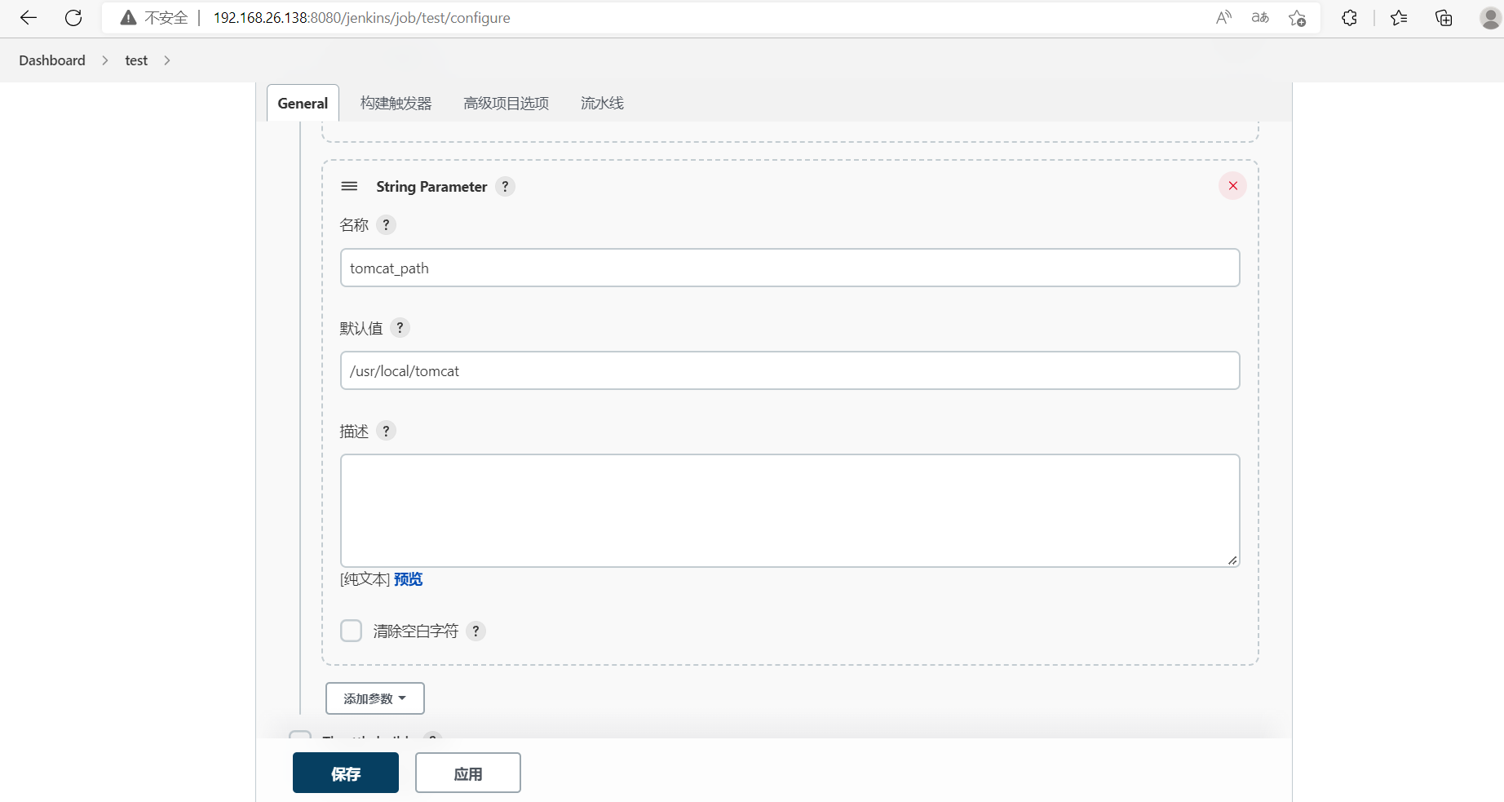The image size is (1504, 802).
Task: Click the drag handle of String Parameter
Action: coord(349,186)
